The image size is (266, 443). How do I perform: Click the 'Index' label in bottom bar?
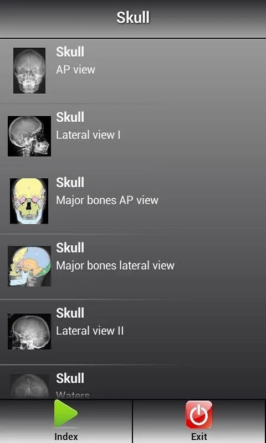tap(66, 436)
